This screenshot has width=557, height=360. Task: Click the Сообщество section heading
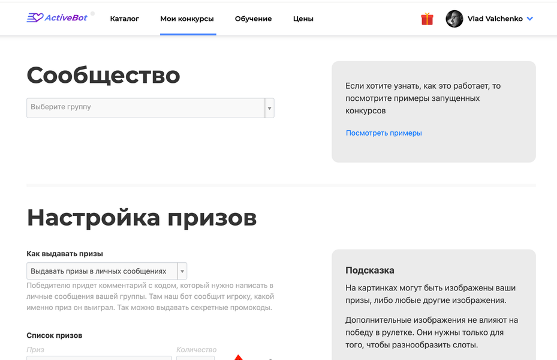pos(103,76)
